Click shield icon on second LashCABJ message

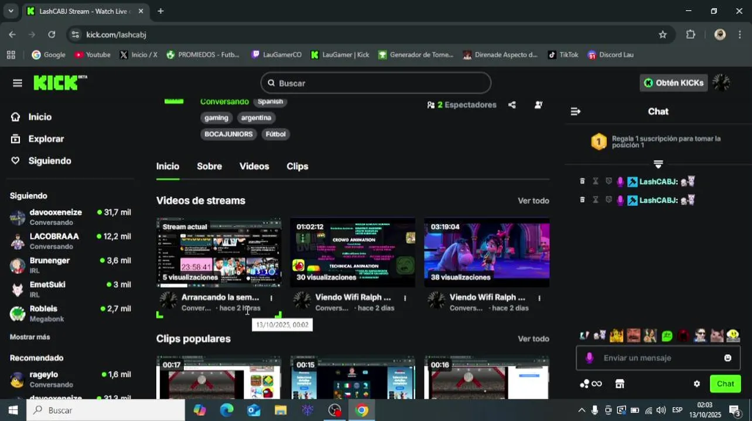[x=608, y=200]
